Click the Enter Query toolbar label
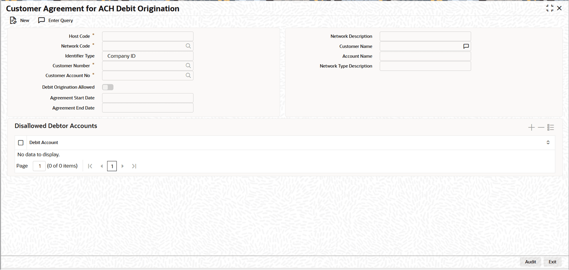Image resolution: width=569 pixels, height=270 pixels. pyautogui.click(x=60, y=20)
